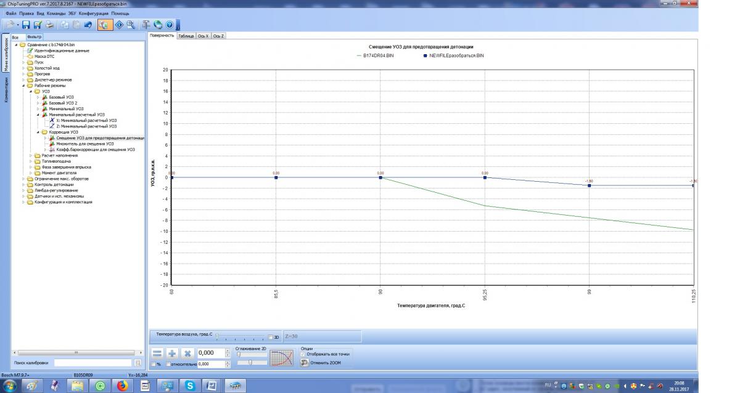Expand the Холостой ход folder
The width and height of the screenshot is (740, 393).
tap(23, 68)
